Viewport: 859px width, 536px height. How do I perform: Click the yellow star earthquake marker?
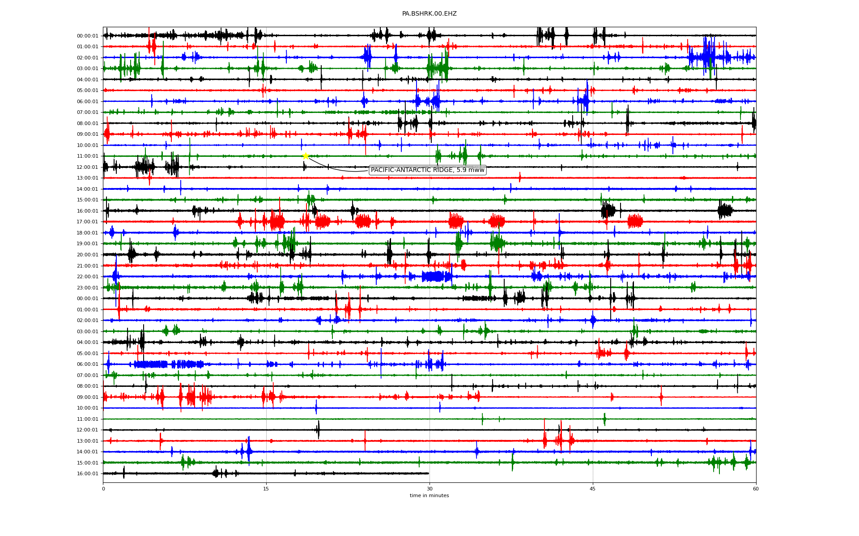coord(306,155)
